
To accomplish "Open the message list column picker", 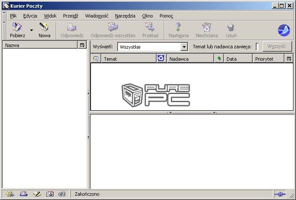I will [289, 59].
